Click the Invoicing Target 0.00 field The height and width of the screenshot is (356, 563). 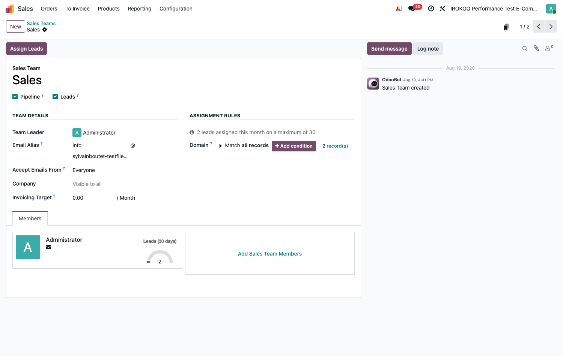pos(94,198)
